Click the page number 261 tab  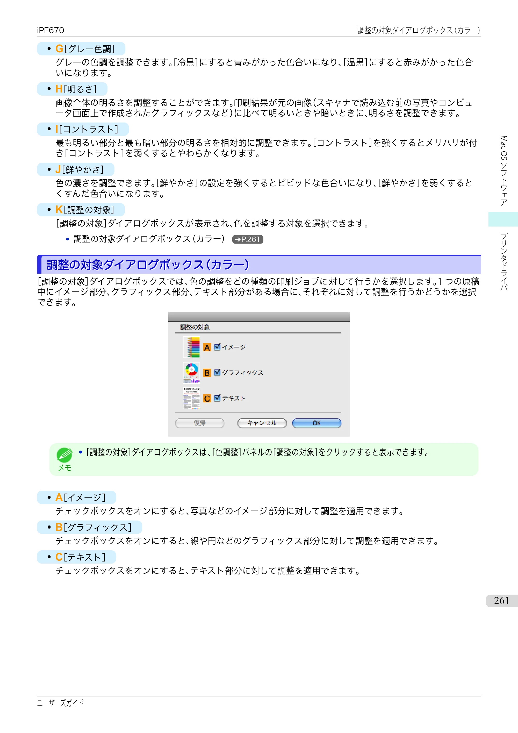pos(501,601)
